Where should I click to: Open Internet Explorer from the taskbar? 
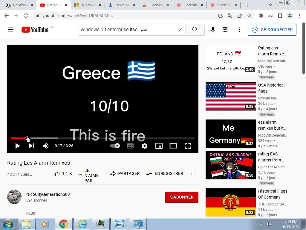click(x=82, y=224)
